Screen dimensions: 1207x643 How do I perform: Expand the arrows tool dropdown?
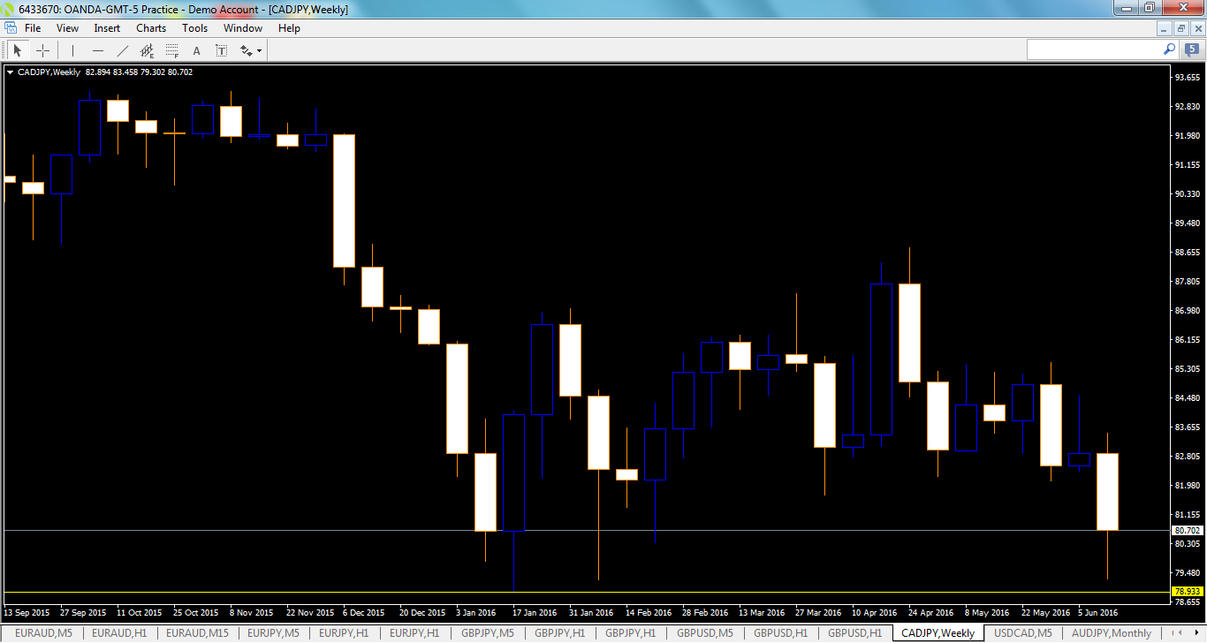click(259, 51)
